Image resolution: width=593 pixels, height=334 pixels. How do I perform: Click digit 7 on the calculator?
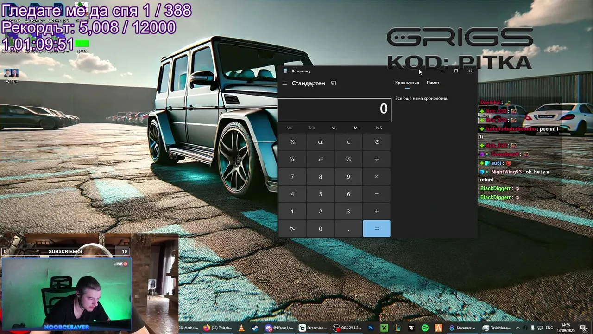click(292, 177)
